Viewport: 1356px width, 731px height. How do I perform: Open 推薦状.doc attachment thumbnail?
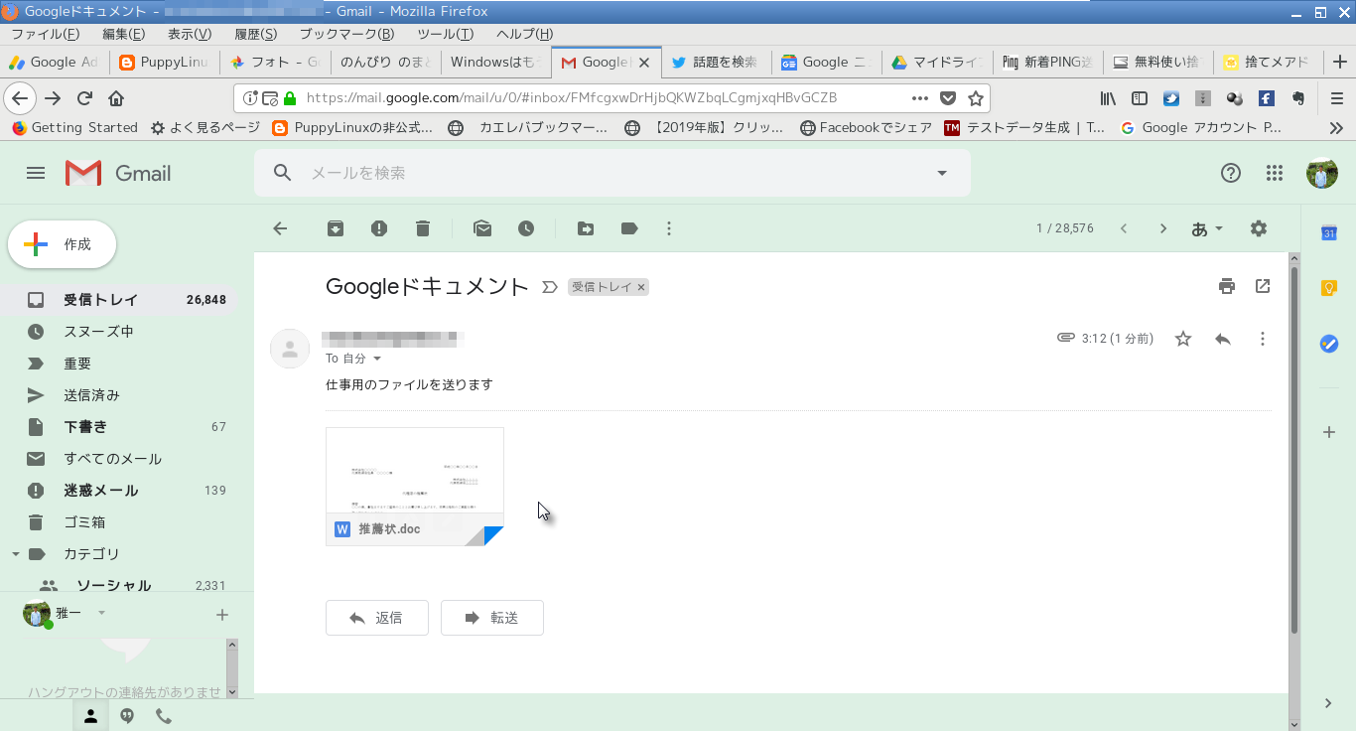click(415, 487)
